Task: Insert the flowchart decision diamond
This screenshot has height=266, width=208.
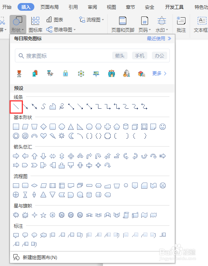Action: [34, 186]
